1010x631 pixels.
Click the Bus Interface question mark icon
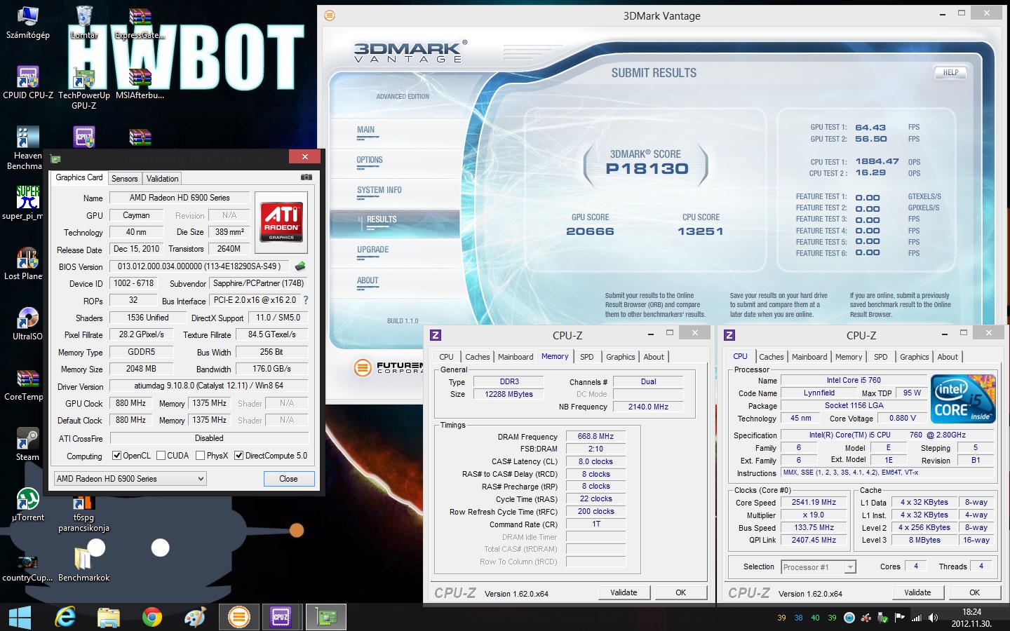tap(305, 300)
